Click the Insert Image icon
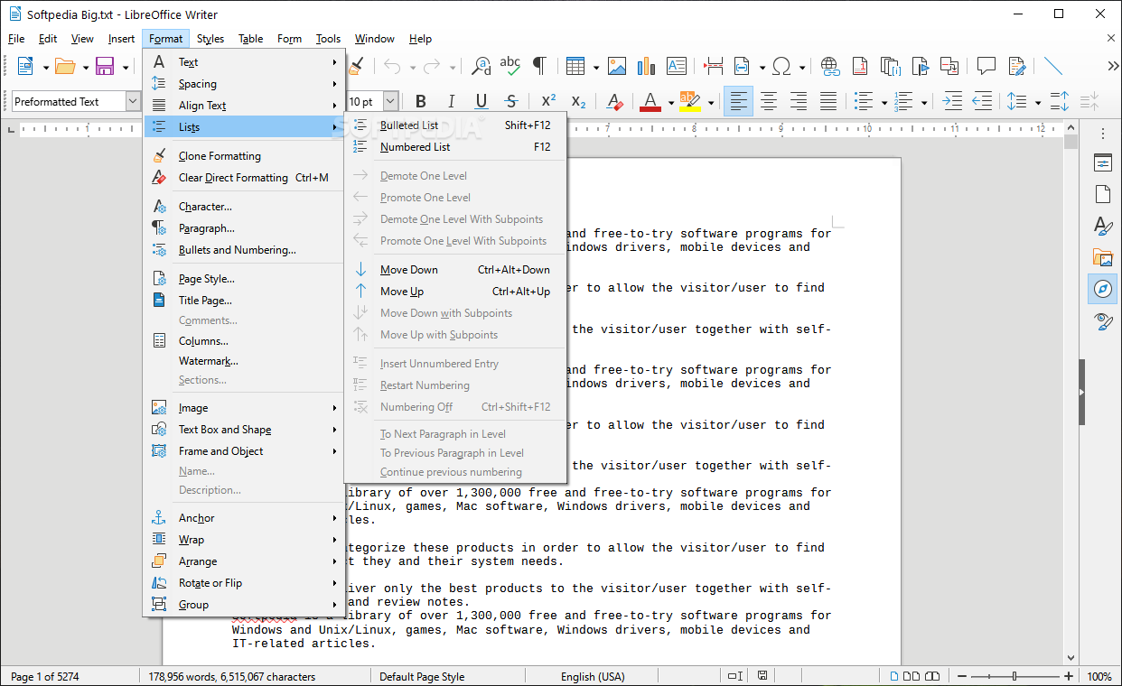The width and height of the screenshot is (1122, 686). (x=617, y=66)
